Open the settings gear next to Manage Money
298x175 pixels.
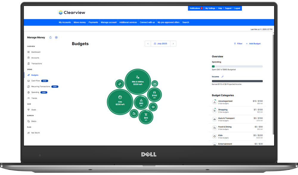coord(56,37)
